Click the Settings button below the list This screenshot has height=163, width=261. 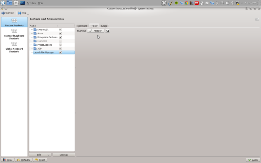click(64, 155)
